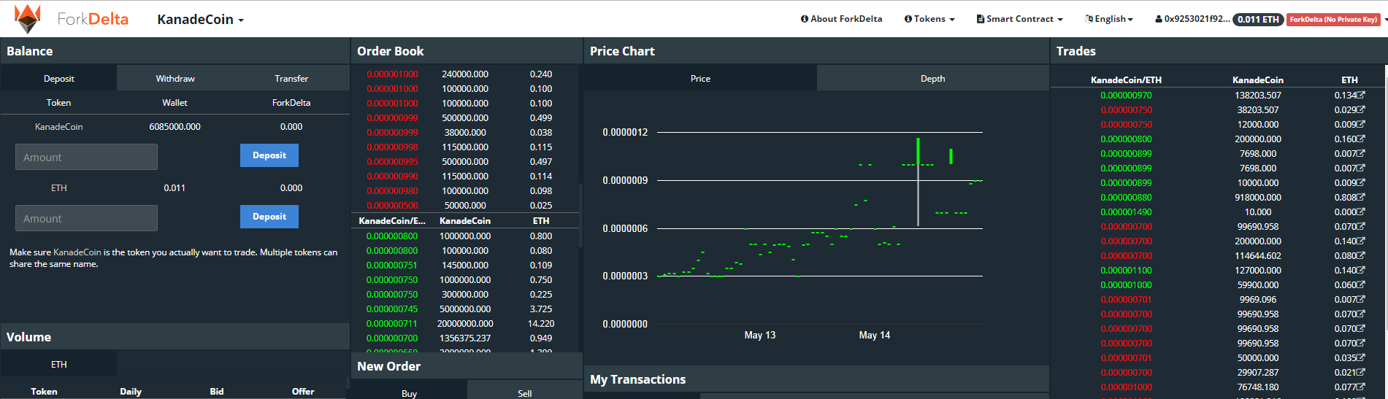Image resolution: width=1388 pixels, height=399 pixels.
Task: Select buy order of 300000.000 KanadeCoin
Action: tap(465, 294)
